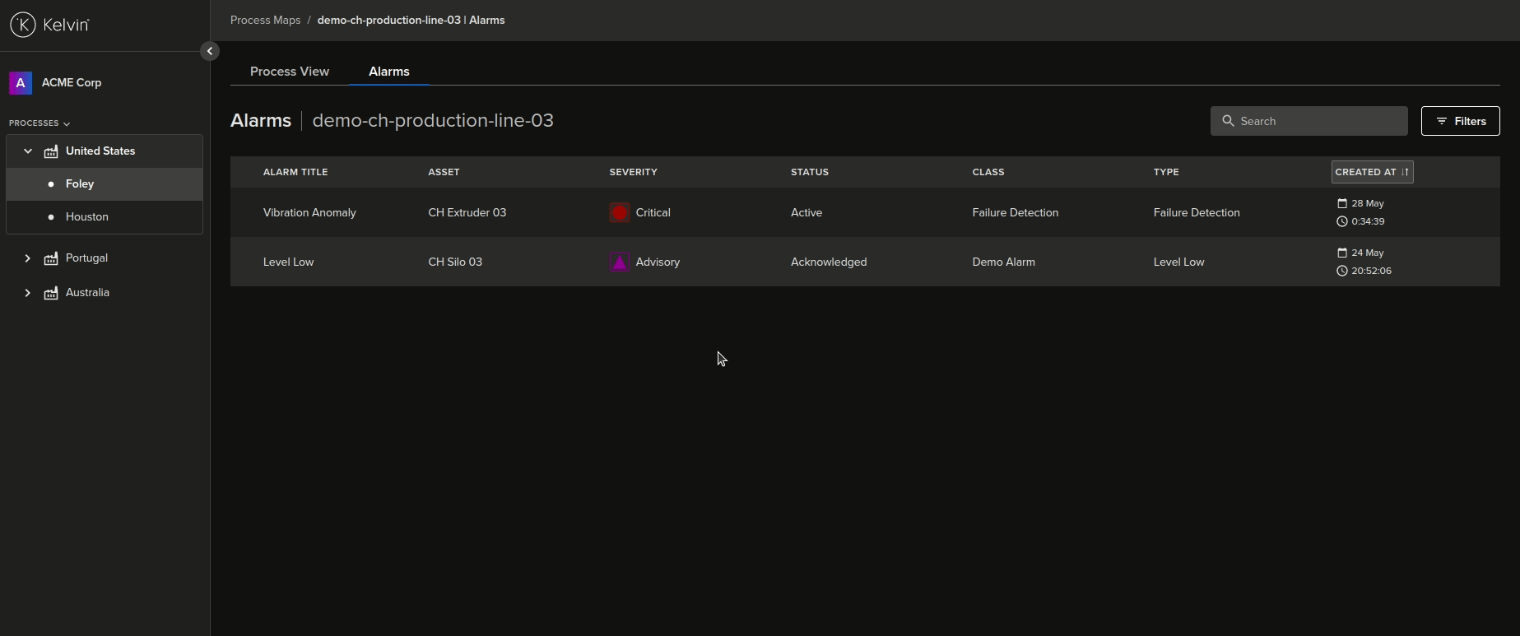
Task: Click the alarms Search input field
Action: pos(1317,121)
